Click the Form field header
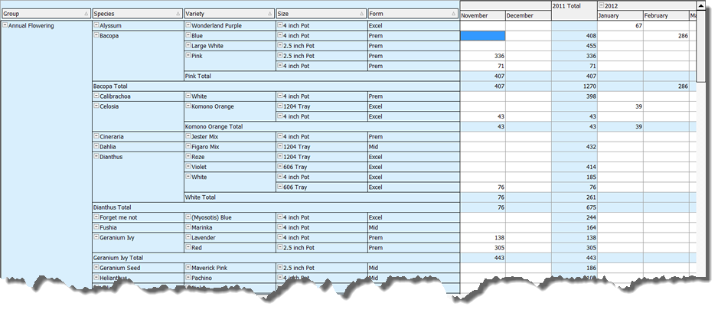The image size is (718, 316). (413, 15)
